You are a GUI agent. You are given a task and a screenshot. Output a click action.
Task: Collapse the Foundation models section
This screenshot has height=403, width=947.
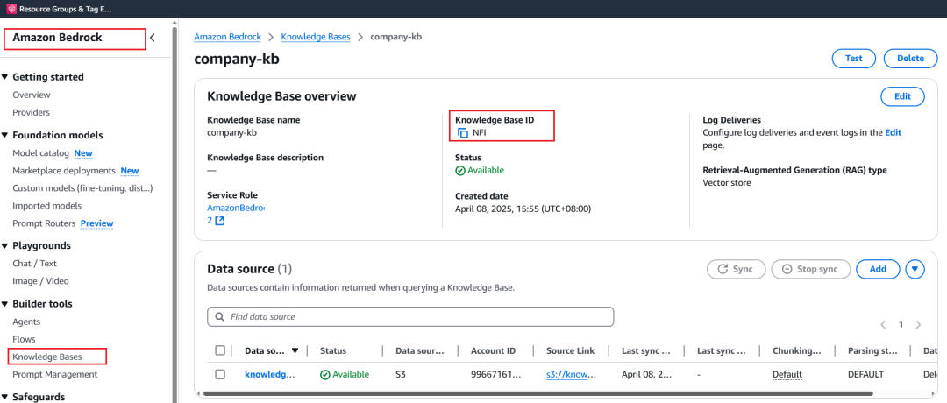tap(5, 135)
